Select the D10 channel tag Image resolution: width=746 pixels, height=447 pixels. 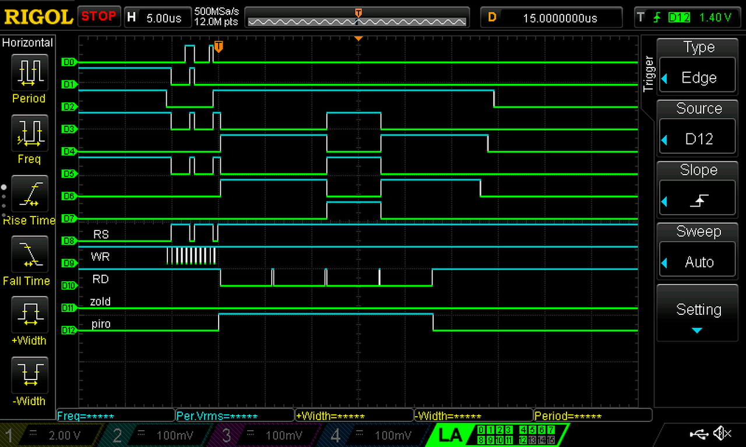pyautogui.click(x=68, y=286)
